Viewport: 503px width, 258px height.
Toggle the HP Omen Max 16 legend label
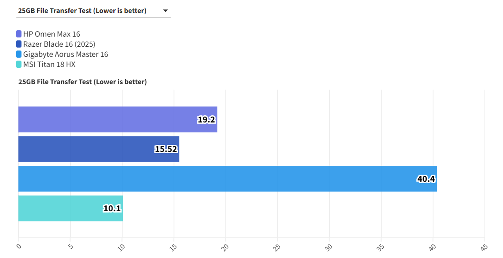click(51, 34)
